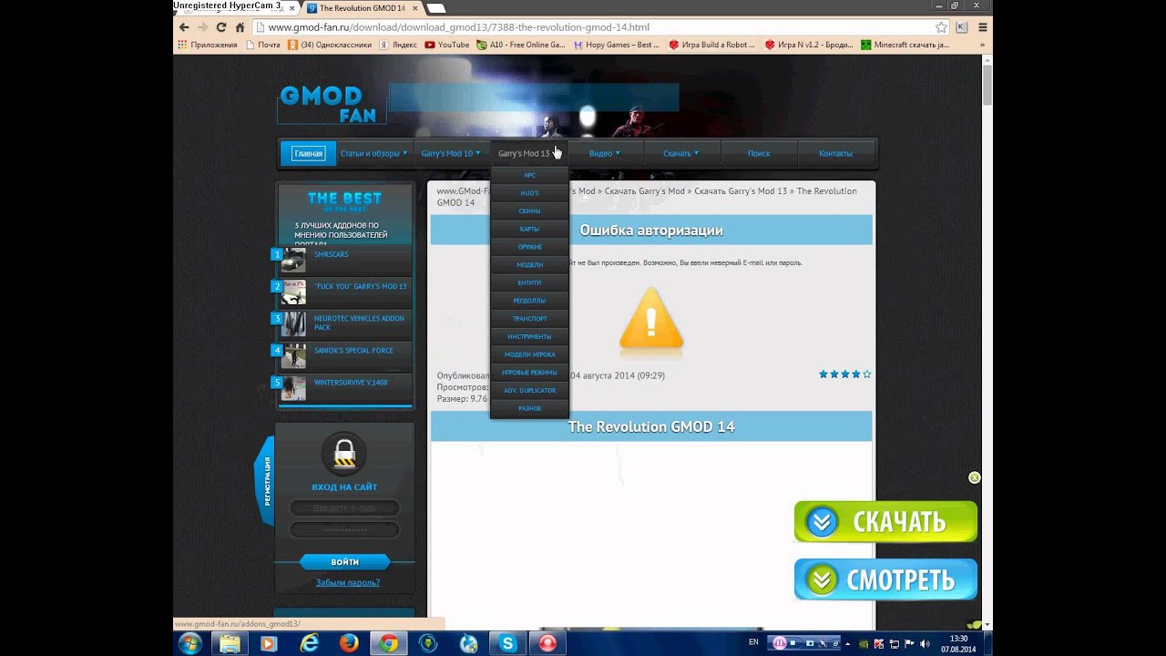Open the Поиск menu item
The image size is (1166, 656).
[759, 153]
